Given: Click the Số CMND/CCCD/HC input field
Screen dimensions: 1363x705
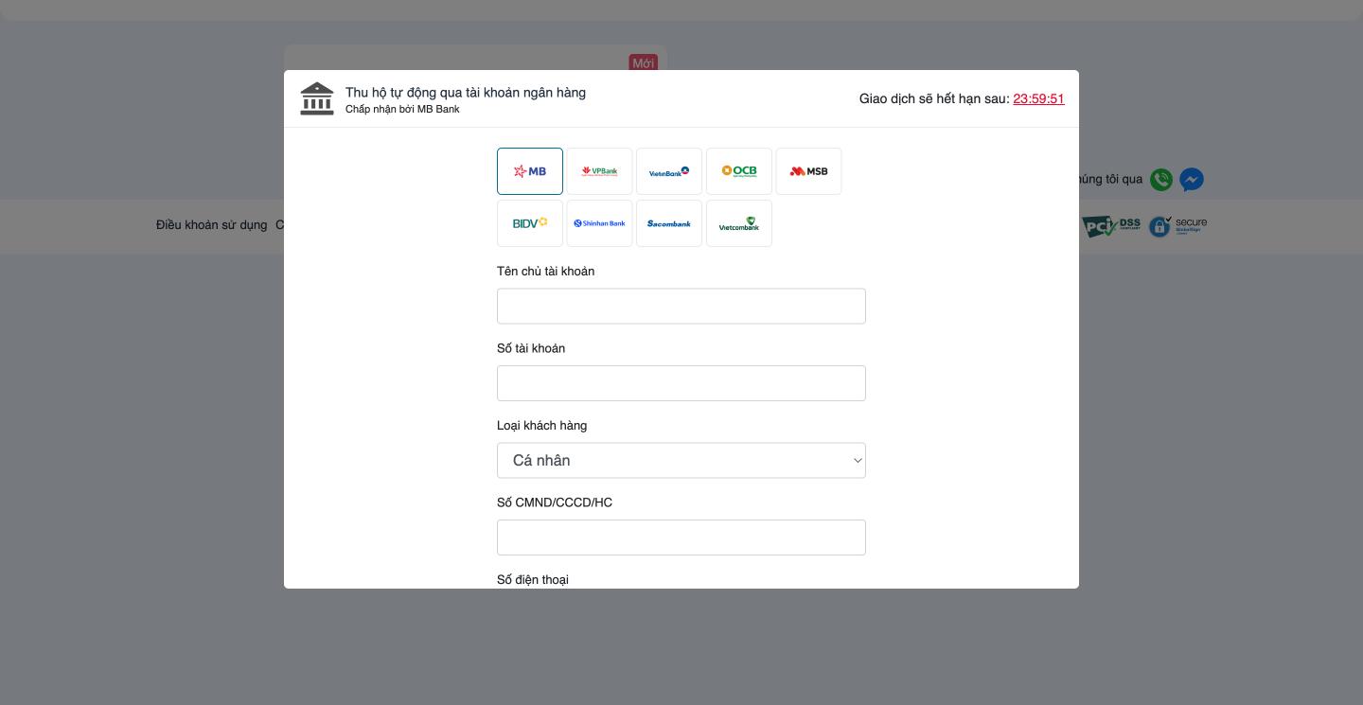Looking at the screenshot, I should [x=681, y=538].
